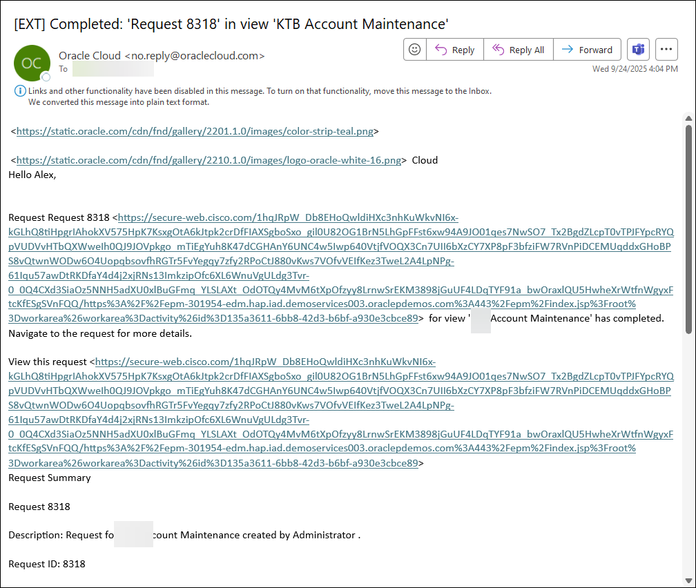Open the Request 8318 secure-web.cisco.com link

tap(341, 268)
